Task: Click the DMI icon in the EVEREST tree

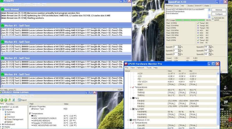Action: 5,114
